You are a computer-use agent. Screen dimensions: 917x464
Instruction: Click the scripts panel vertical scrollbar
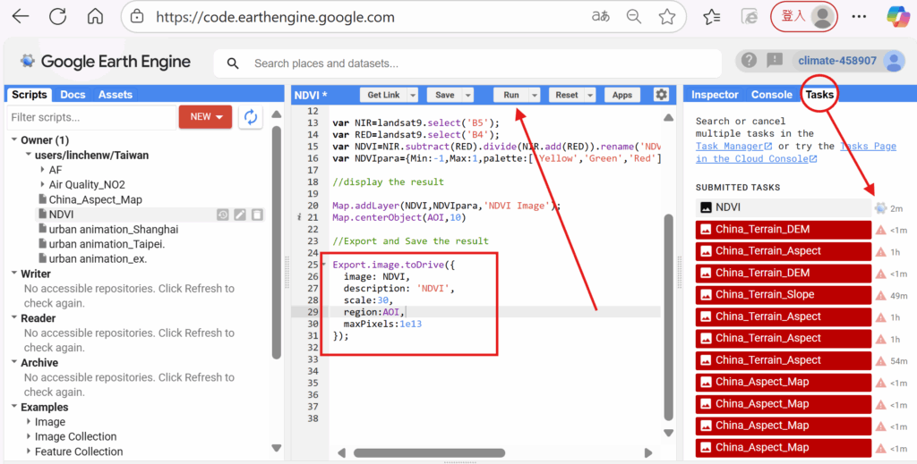click(x=277, y=242)
